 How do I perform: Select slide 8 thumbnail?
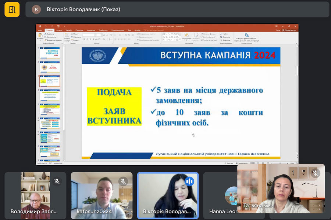(x=50, y=151)
